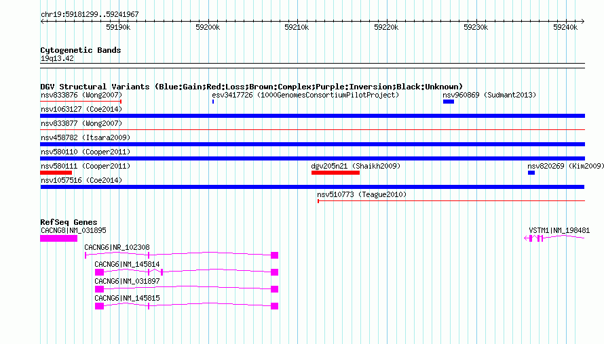Click the blue gain bar under nsv1063127
The height and width of the screenshot is (344, 604).
[x=312, y=116]
